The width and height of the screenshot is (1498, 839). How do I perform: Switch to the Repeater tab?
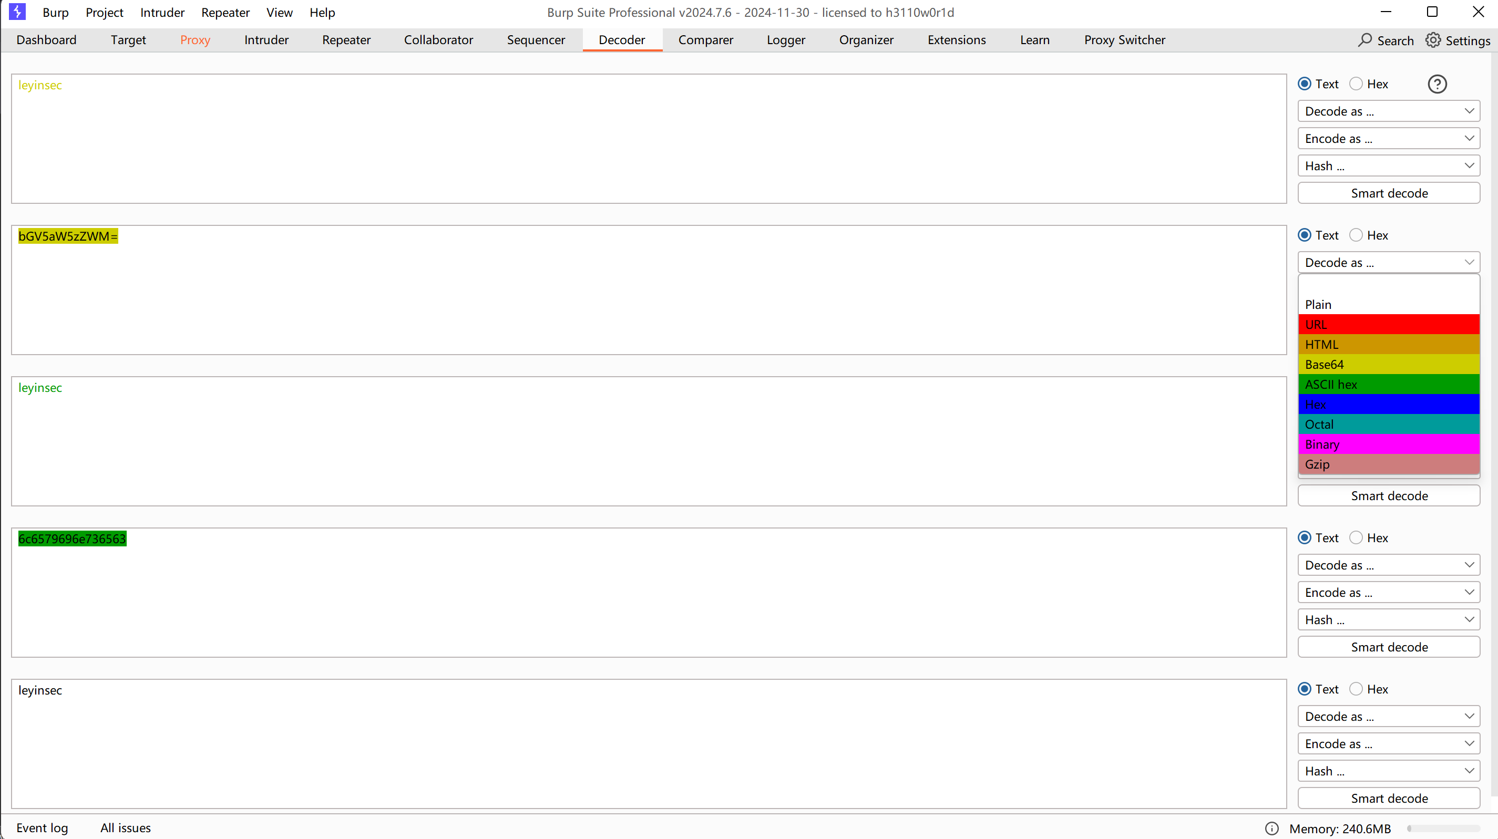(x=346, y=39)
